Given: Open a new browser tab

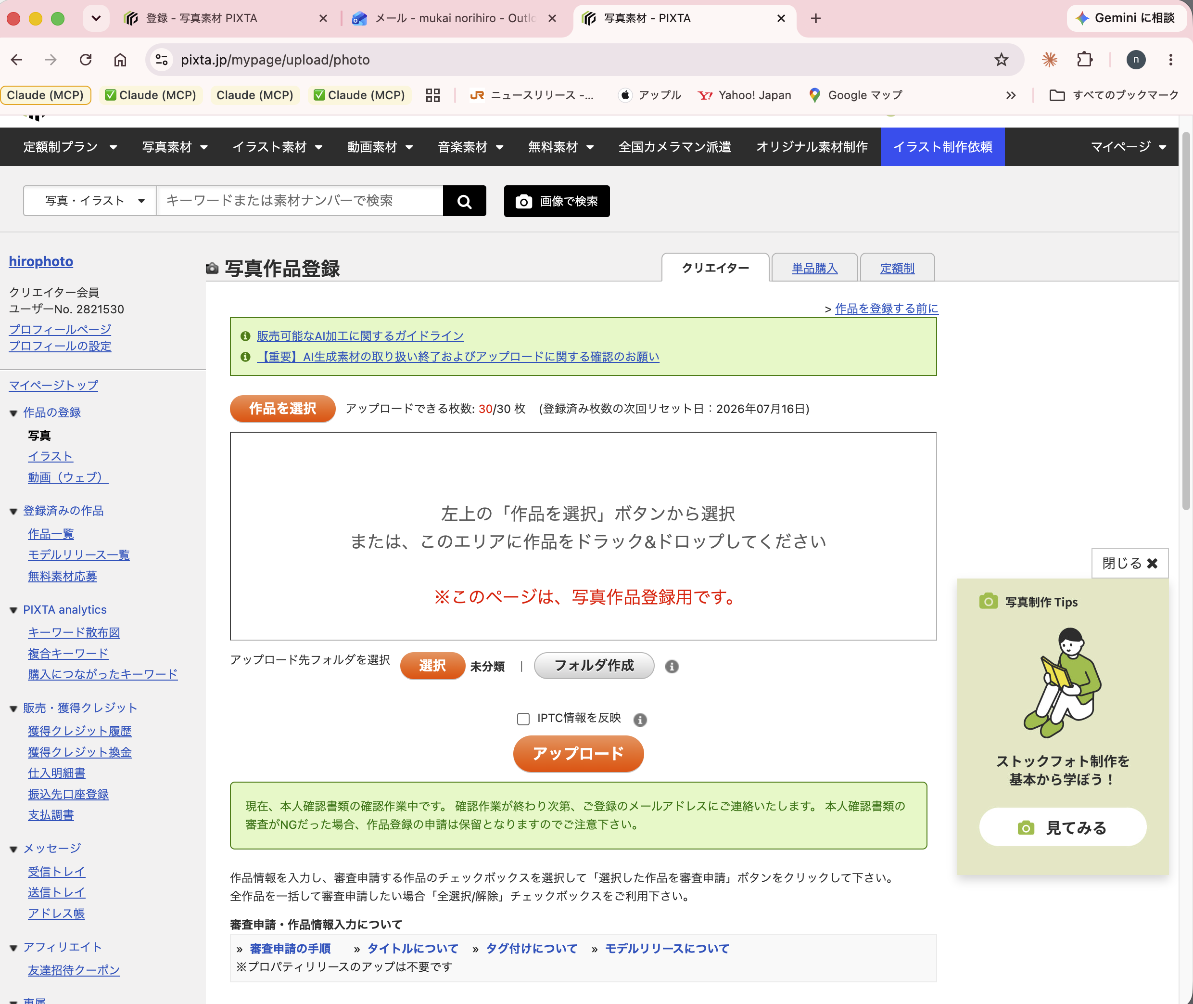Looking at the screenshot, I should [x=816, y=18].
